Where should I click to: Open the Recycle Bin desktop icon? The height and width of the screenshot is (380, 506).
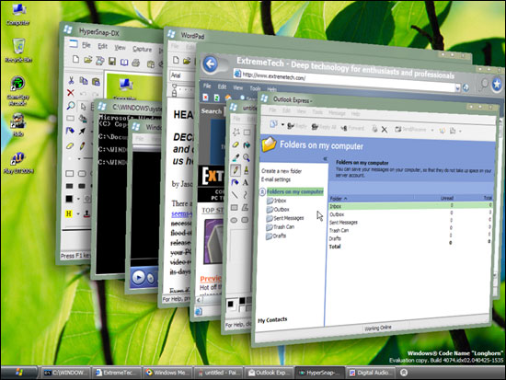click(18, 50)
